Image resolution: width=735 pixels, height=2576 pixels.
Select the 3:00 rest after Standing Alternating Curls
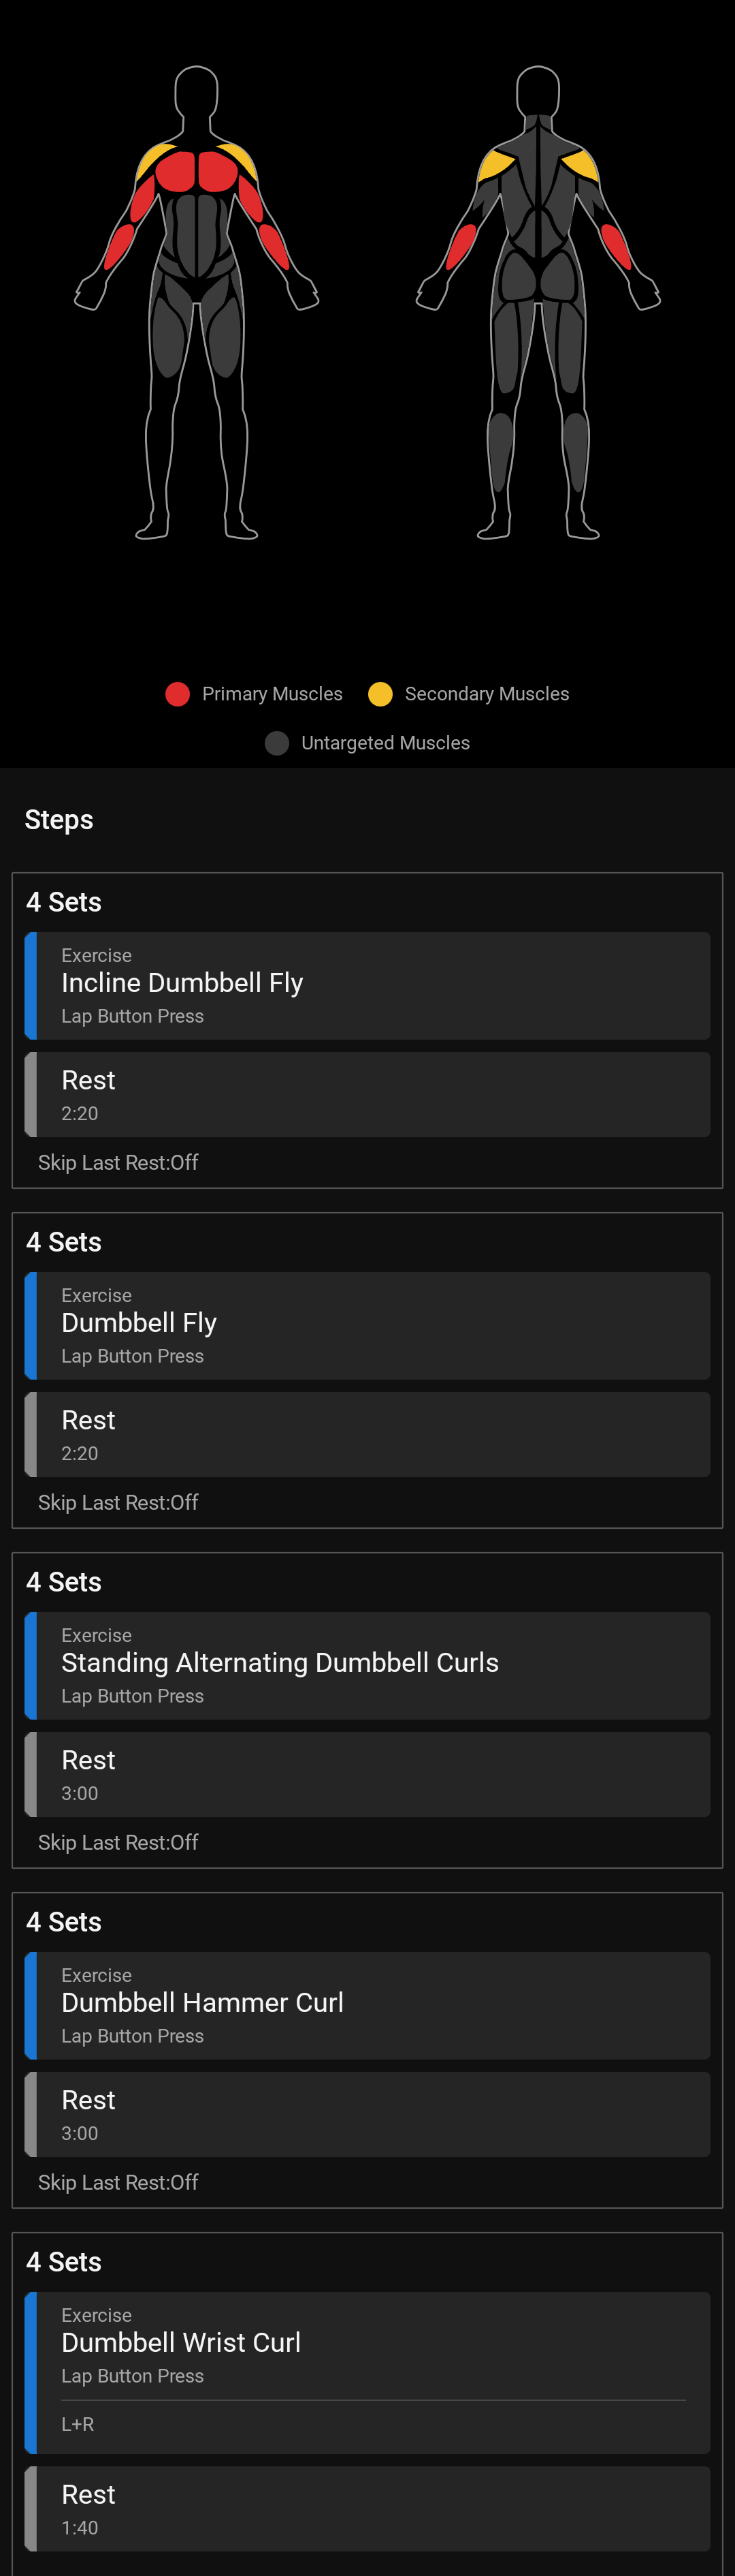point(367,1774)
